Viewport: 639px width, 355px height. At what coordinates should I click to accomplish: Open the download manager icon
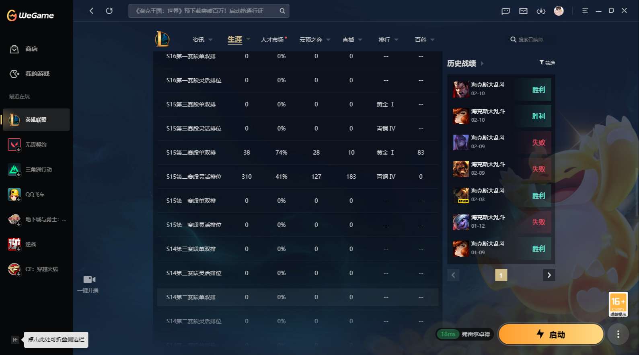click(x=541, y=11)
